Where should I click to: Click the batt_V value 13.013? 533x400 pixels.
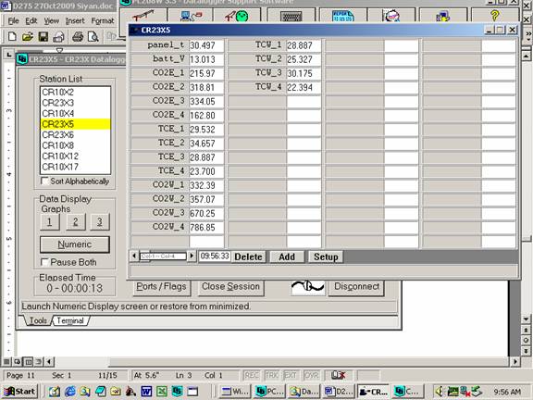pos(206,59)
